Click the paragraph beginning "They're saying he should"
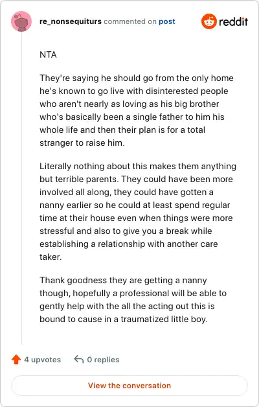This screenshot has height=407, width=259. (137, 110)
